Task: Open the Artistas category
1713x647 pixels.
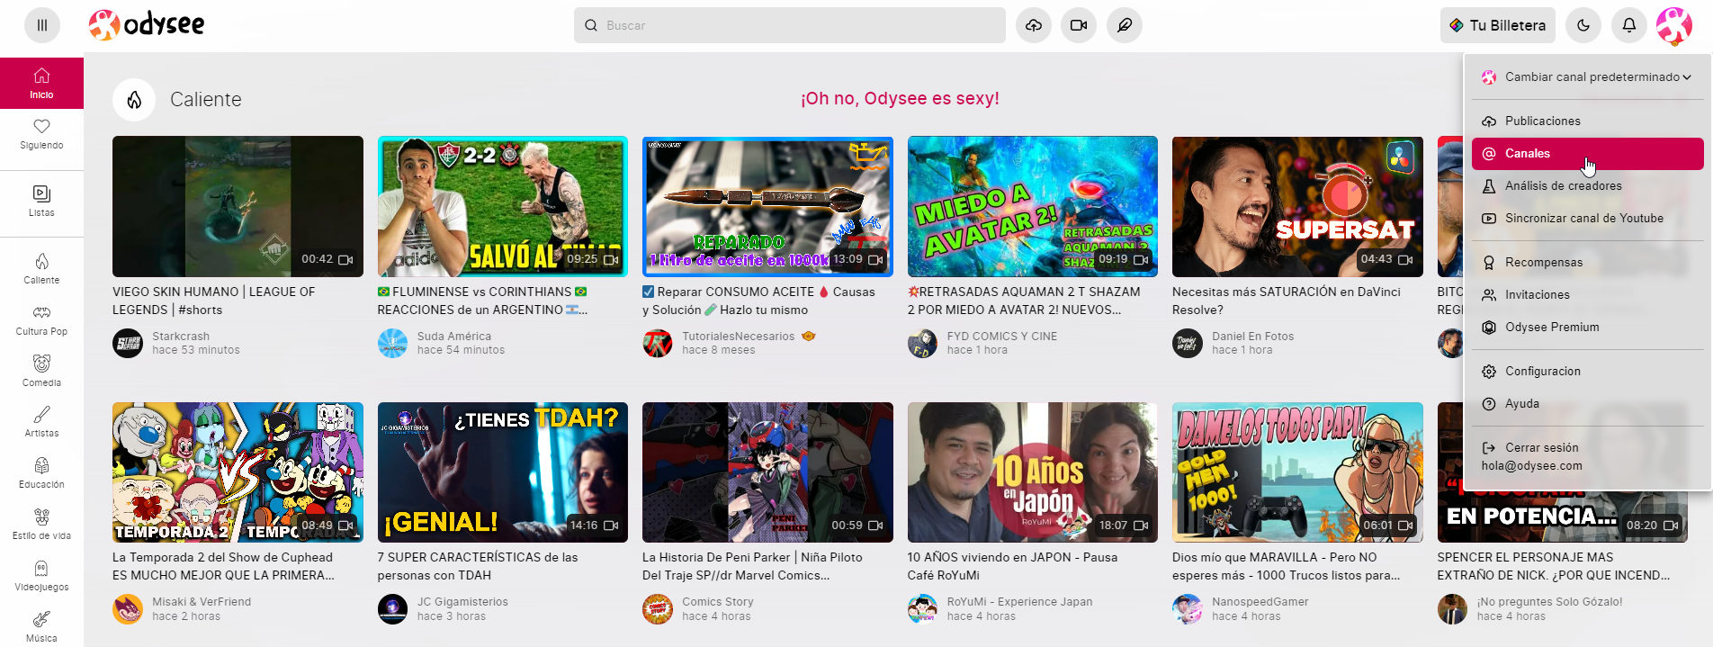Action: coord(41,423)
